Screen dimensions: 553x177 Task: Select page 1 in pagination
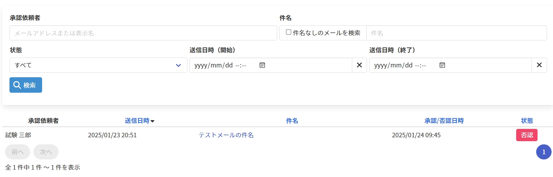pyautogui.click(x=544, y=152)
